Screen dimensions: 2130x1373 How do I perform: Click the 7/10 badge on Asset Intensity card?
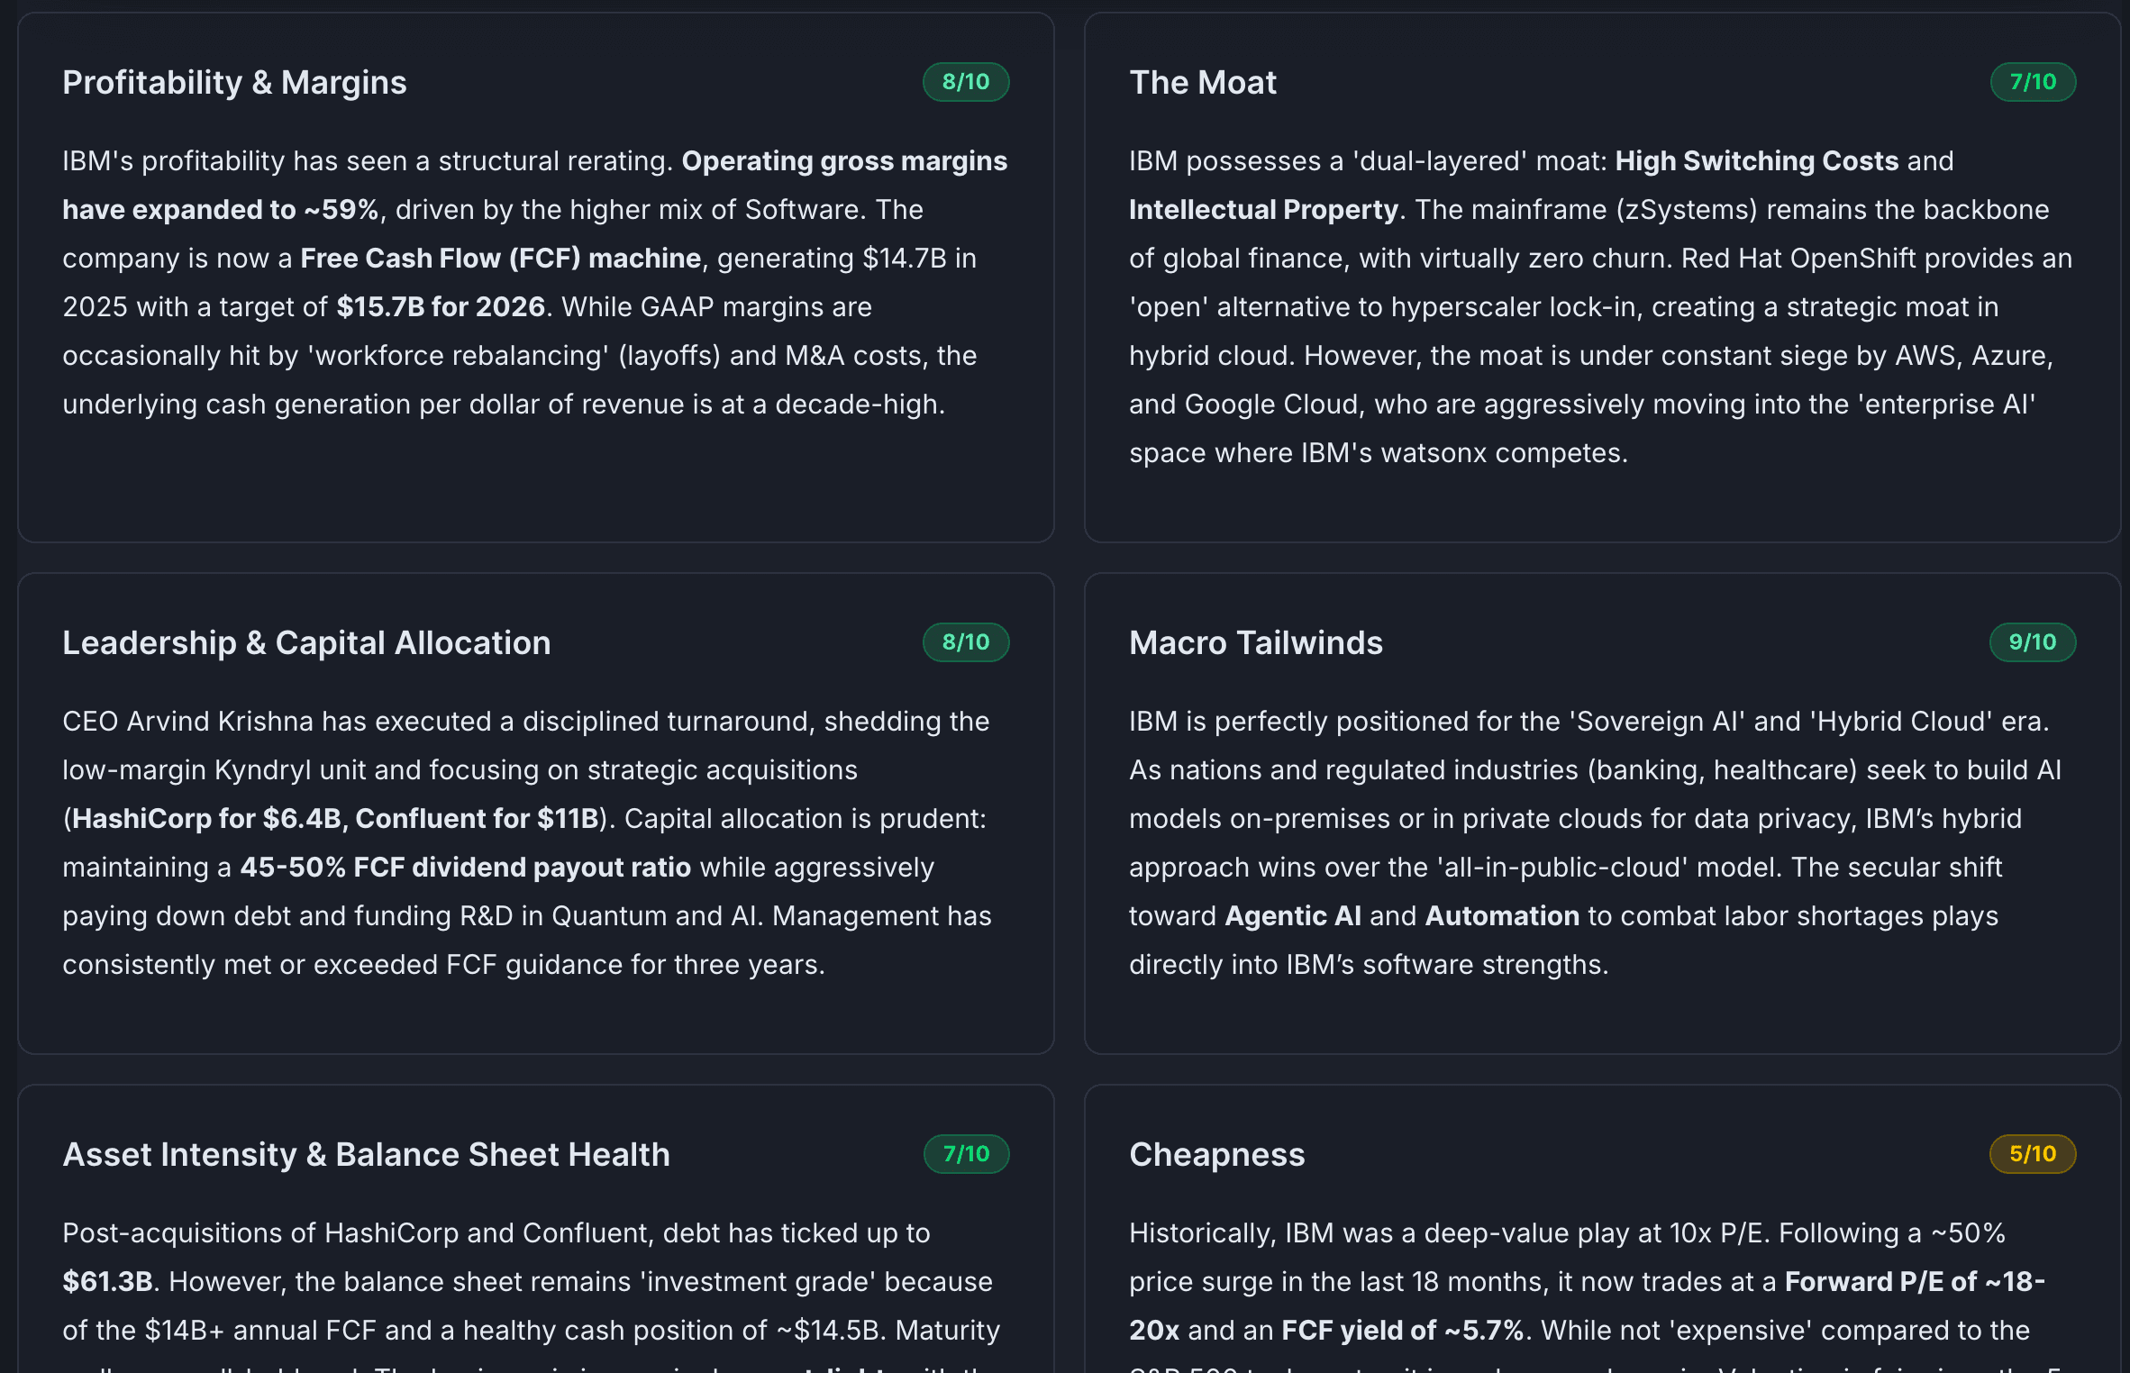(965, 1154)
